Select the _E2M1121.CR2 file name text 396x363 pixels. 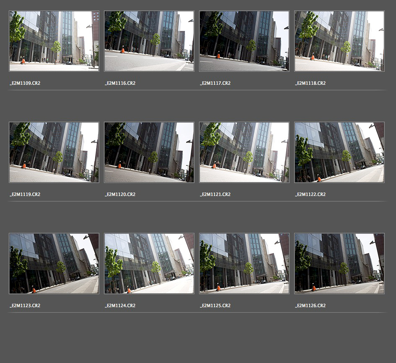(215, 194)
